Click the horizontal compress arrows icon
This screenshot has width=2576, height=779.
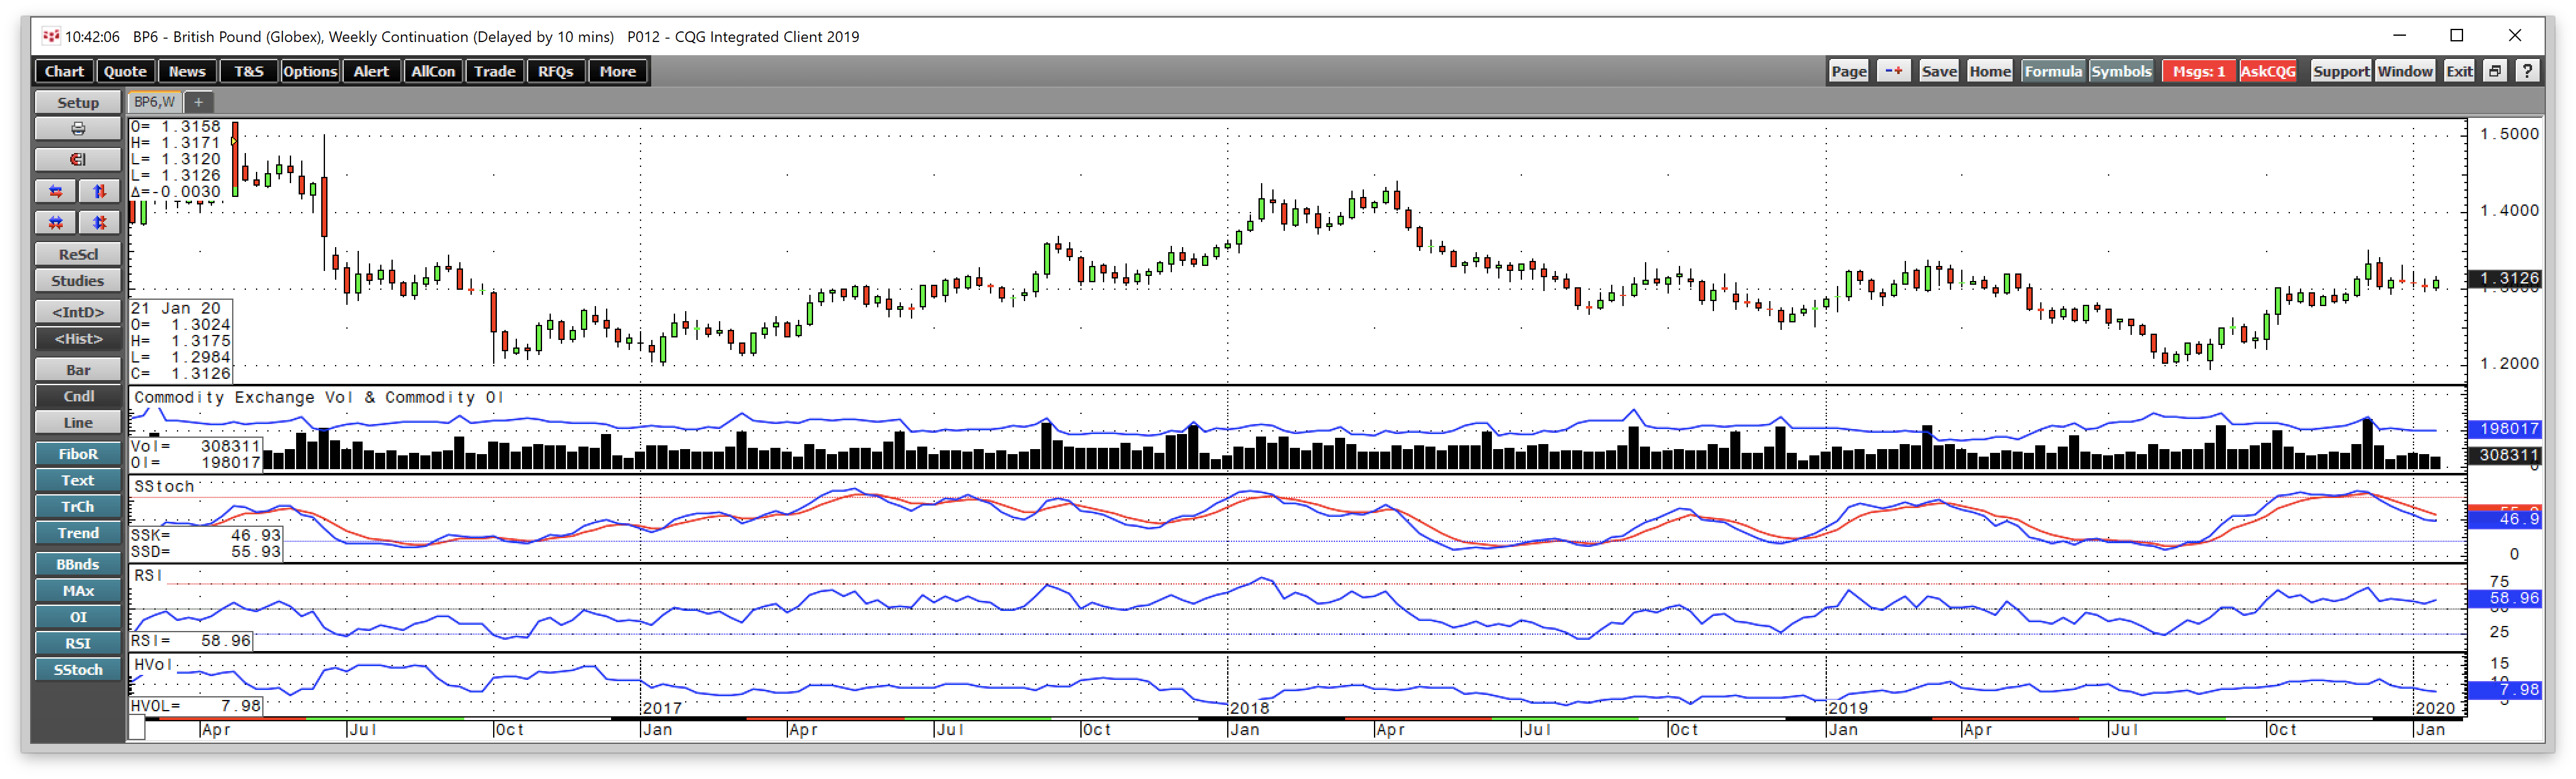56,222
